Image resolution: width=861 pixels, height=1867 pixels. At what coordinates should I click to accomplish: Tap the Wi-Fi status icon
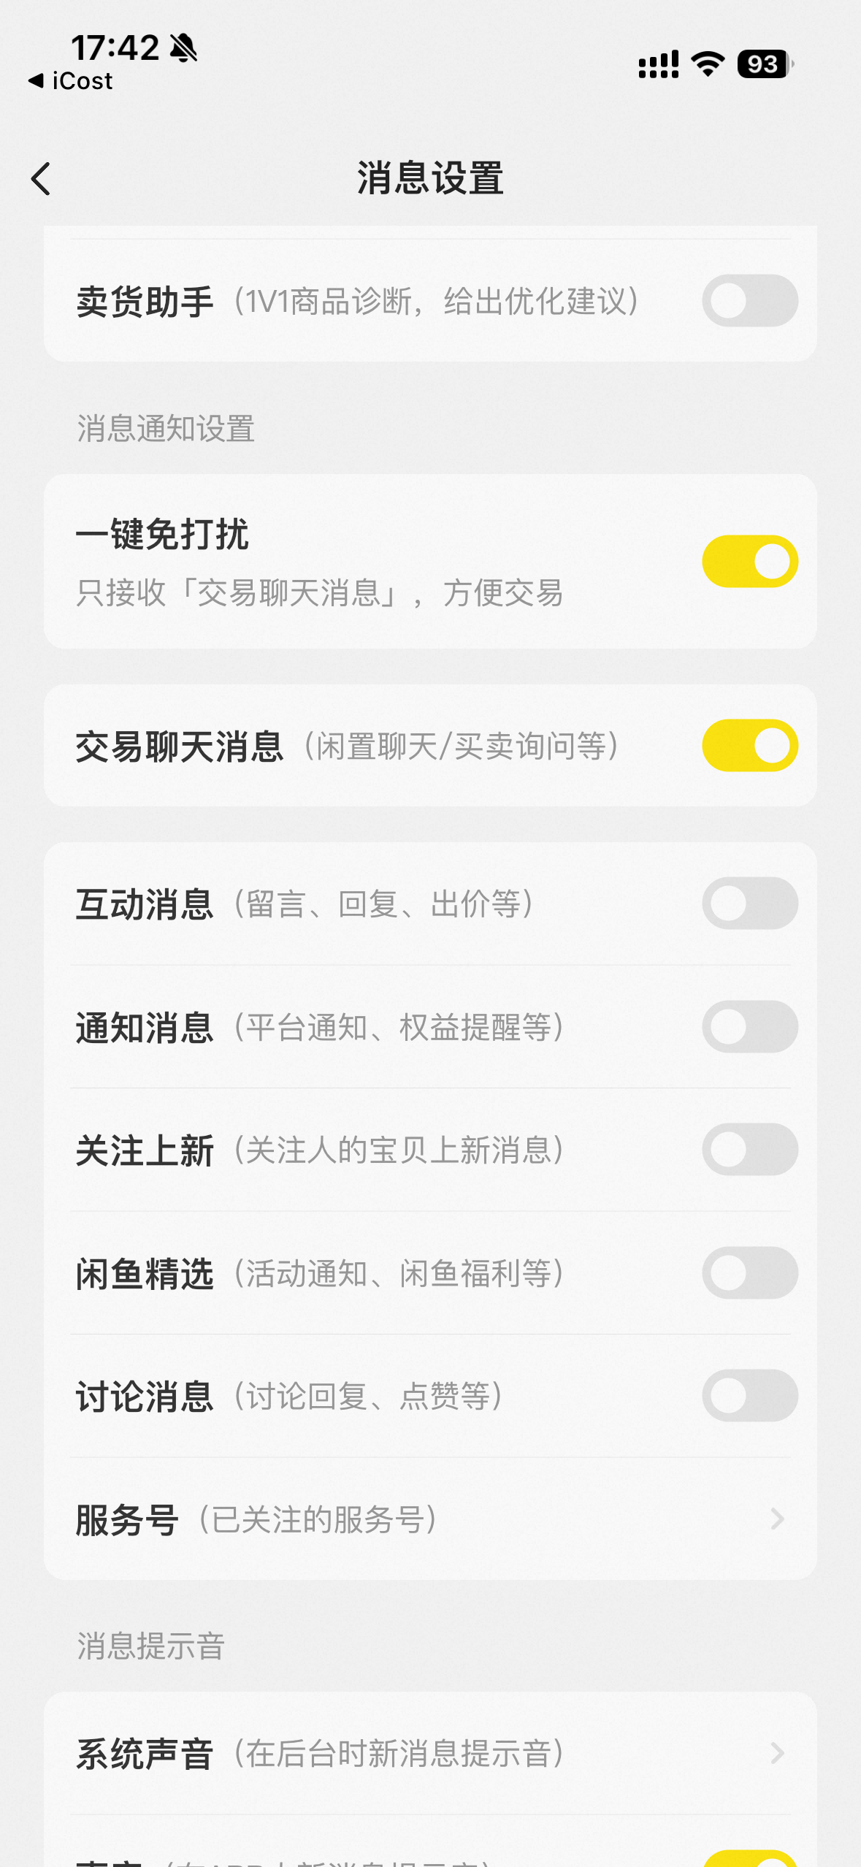pos(708,64)
